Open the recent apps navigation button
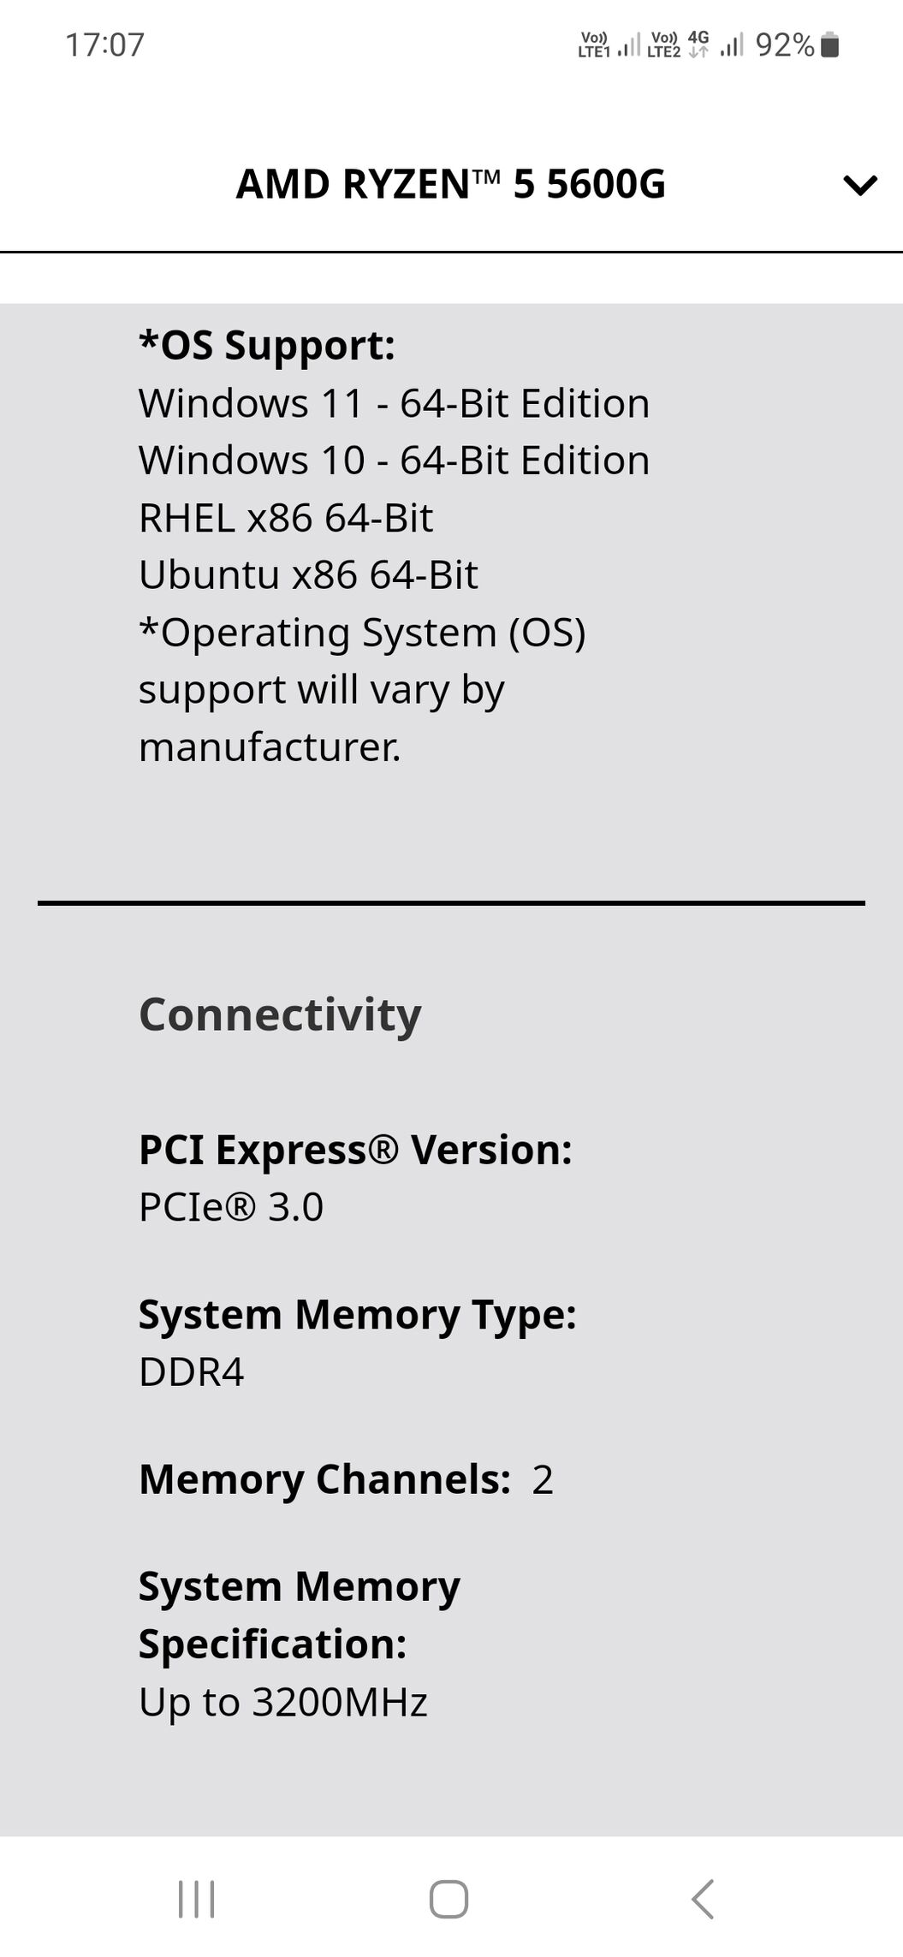The height and width of the screenshot is (1957, 903). [196, 1899]
